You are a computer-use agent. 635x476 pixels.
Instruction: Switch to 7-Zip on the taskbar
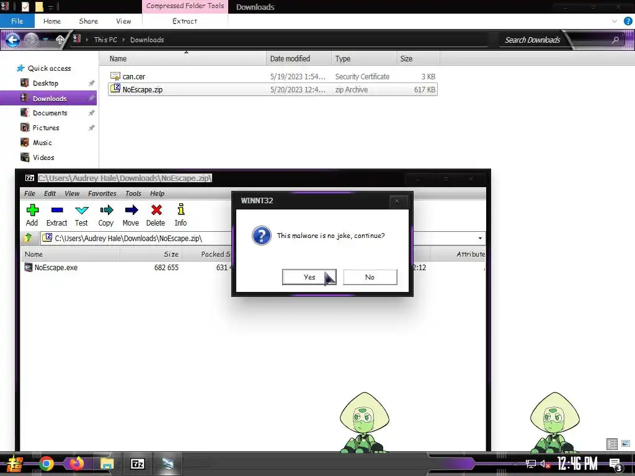(x=137, y=464)
